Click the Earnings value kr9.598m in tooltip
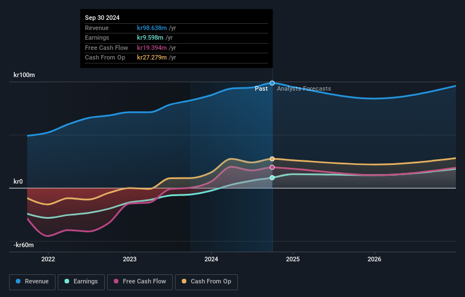Viewport: 465px width, 297px height. pos(150,37)
